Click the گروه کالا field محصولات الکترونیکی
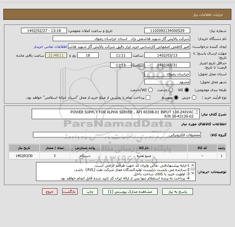 117,135
